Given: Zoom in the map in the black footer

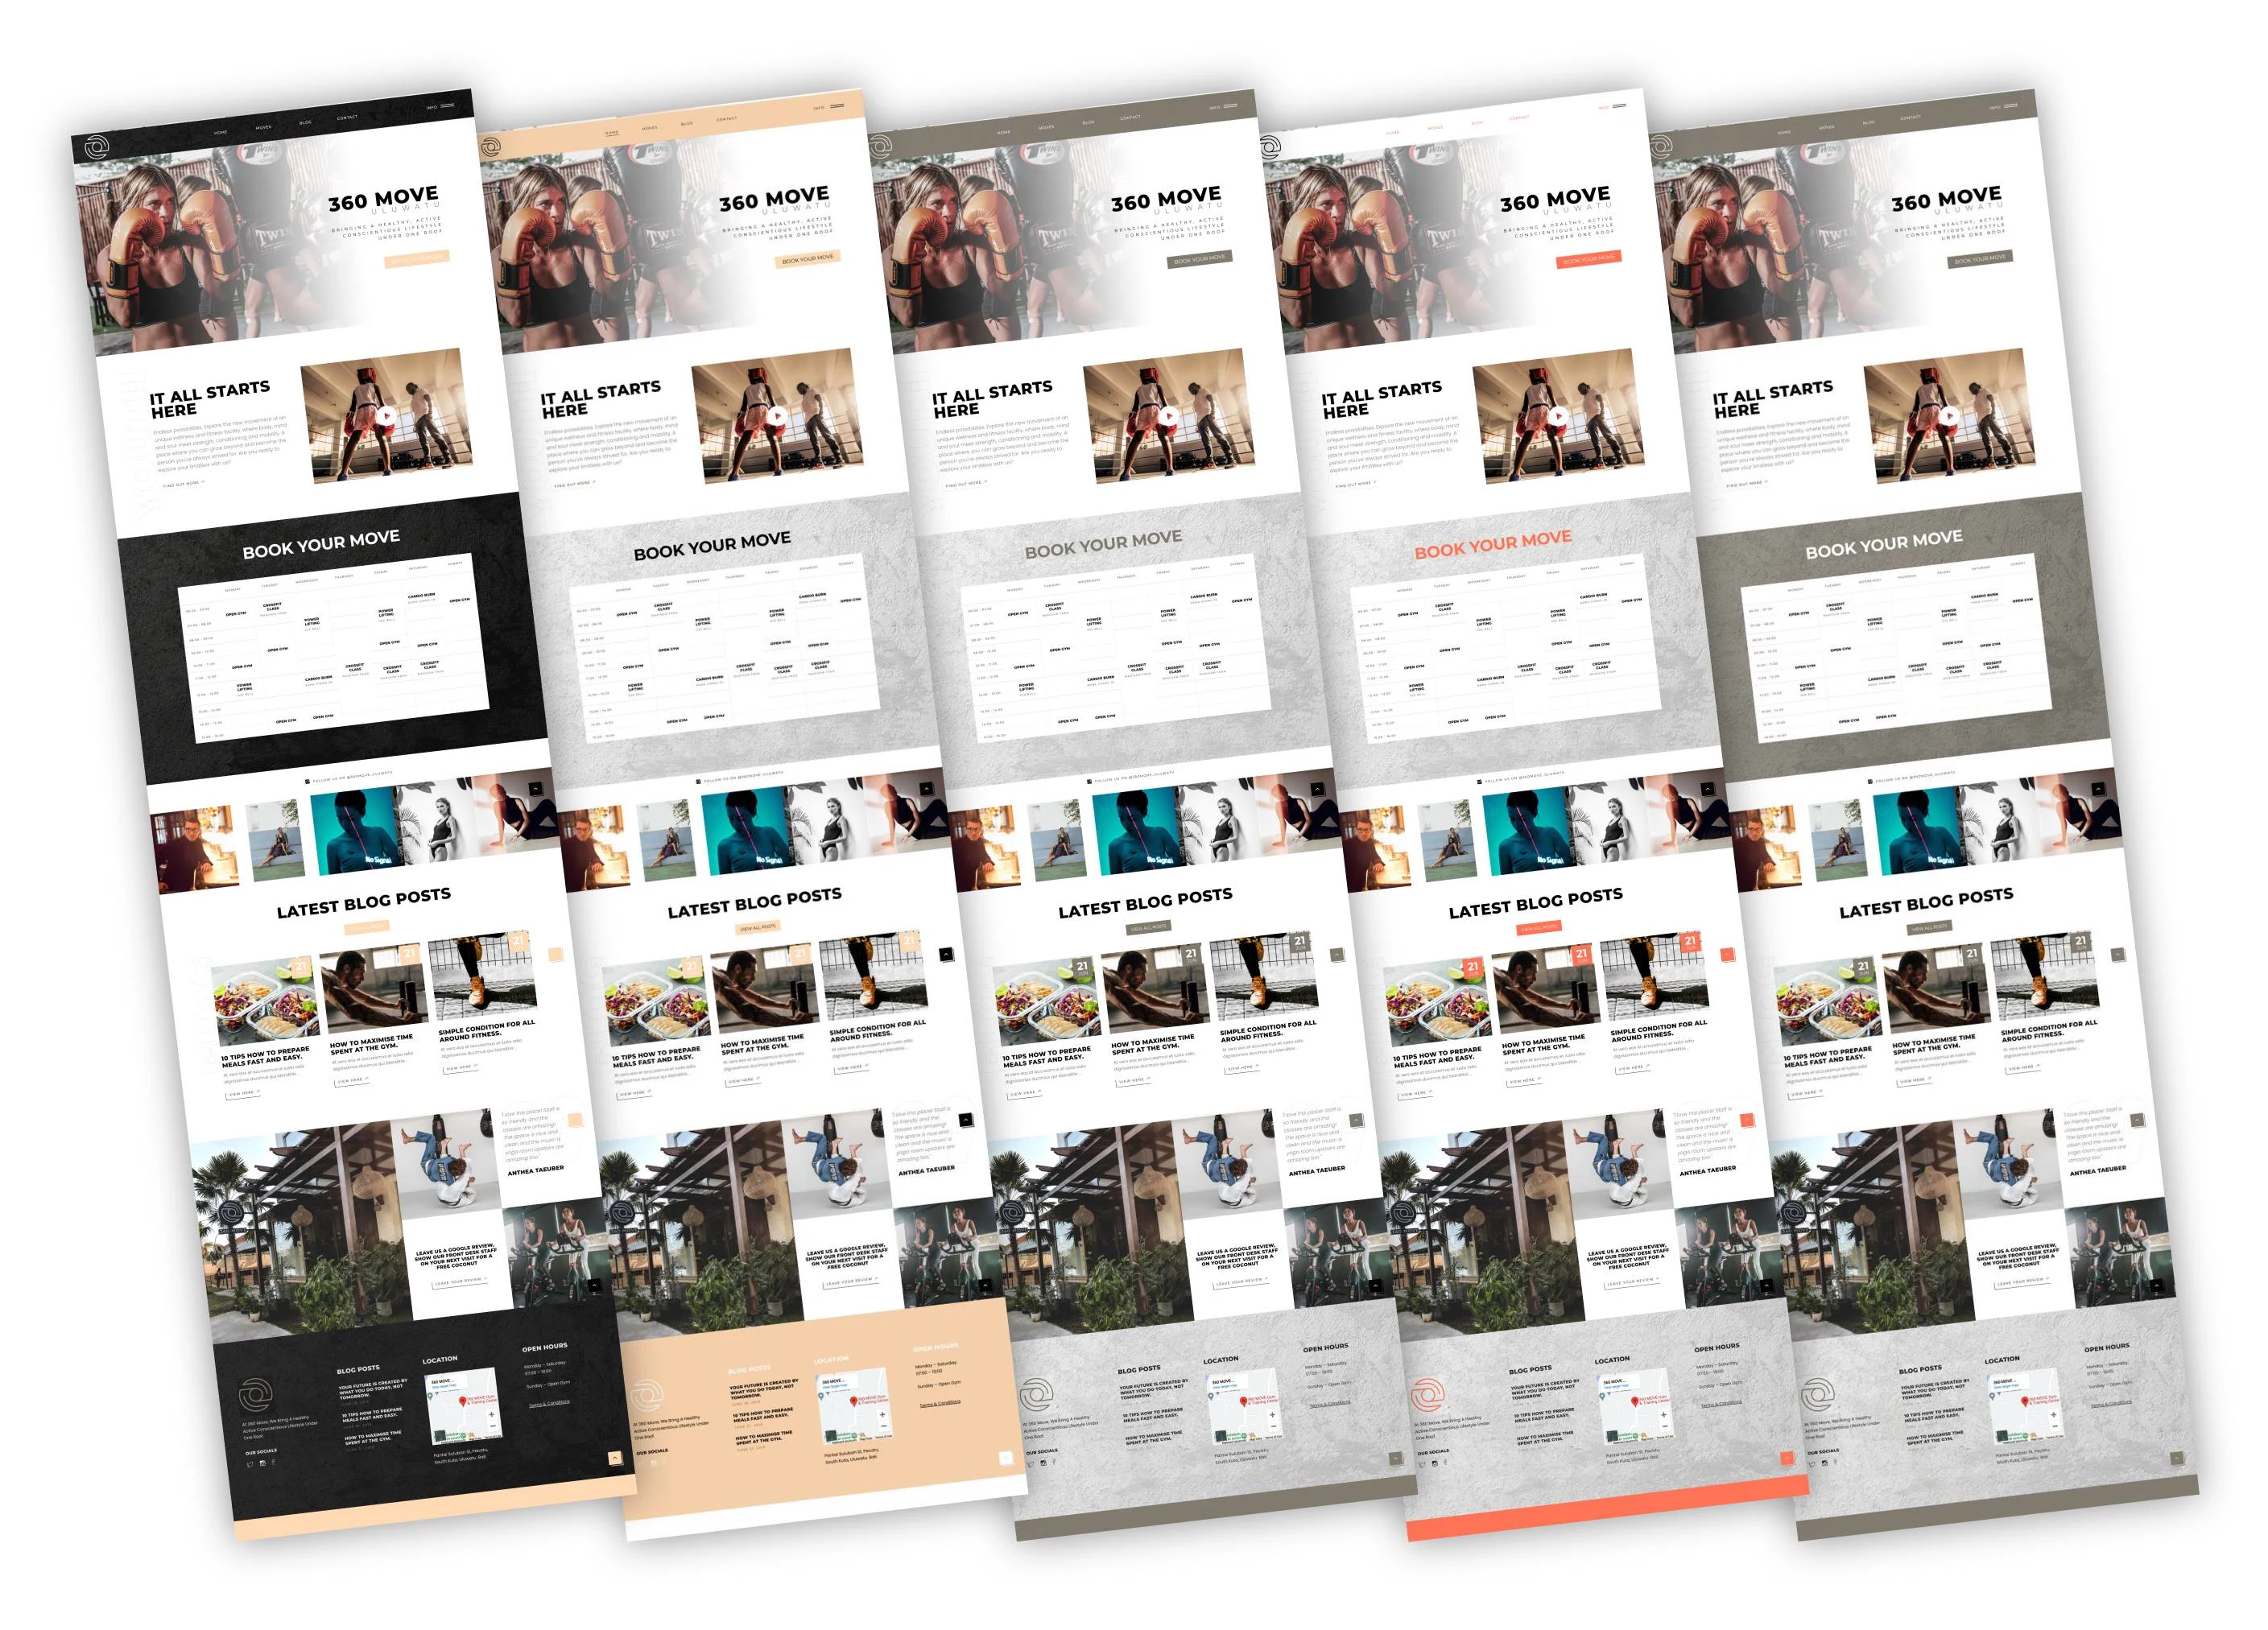Looking at the screenshot, I should click(x=491, y=1414).
